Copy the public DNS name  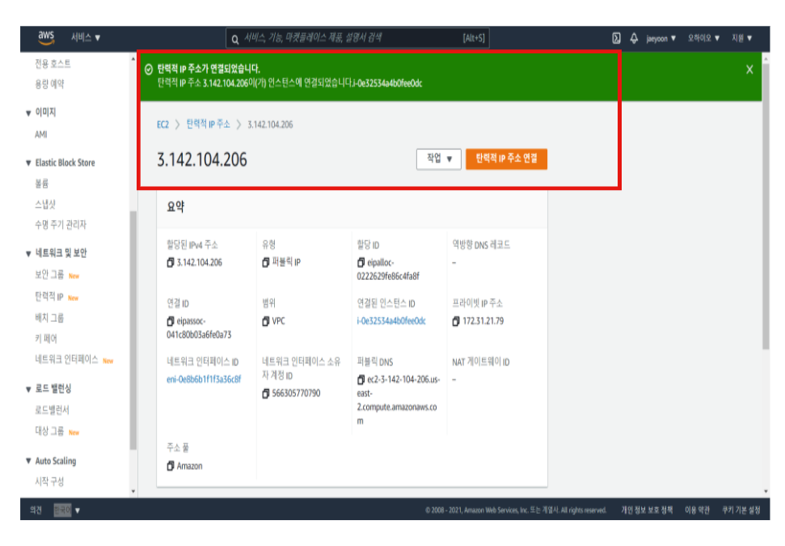[x=361, y=379]
